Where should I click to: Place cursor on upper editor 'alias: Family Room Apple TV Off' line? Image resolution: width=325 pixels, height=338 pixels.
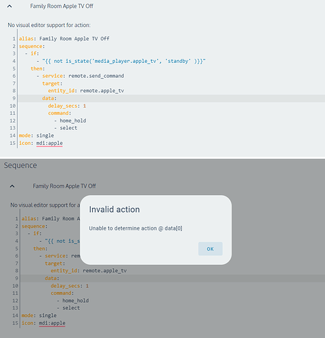64,39
